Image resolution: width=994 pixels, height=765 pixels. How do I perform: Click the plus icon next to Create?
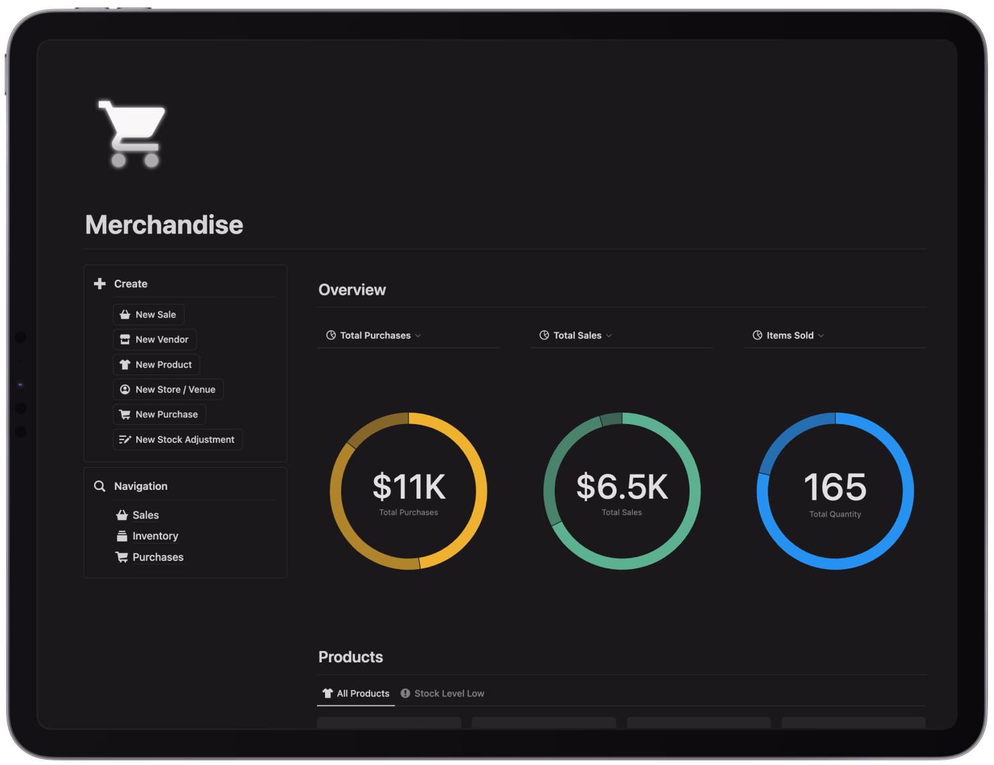click(x=99, y=283)
